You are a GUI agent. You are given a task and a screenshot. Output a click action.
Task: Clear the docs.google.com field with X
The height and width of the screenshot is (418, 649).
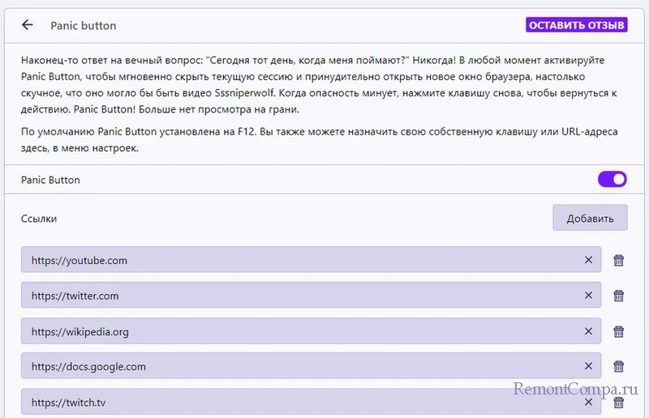pyautogui.click(x=589, y=366)
